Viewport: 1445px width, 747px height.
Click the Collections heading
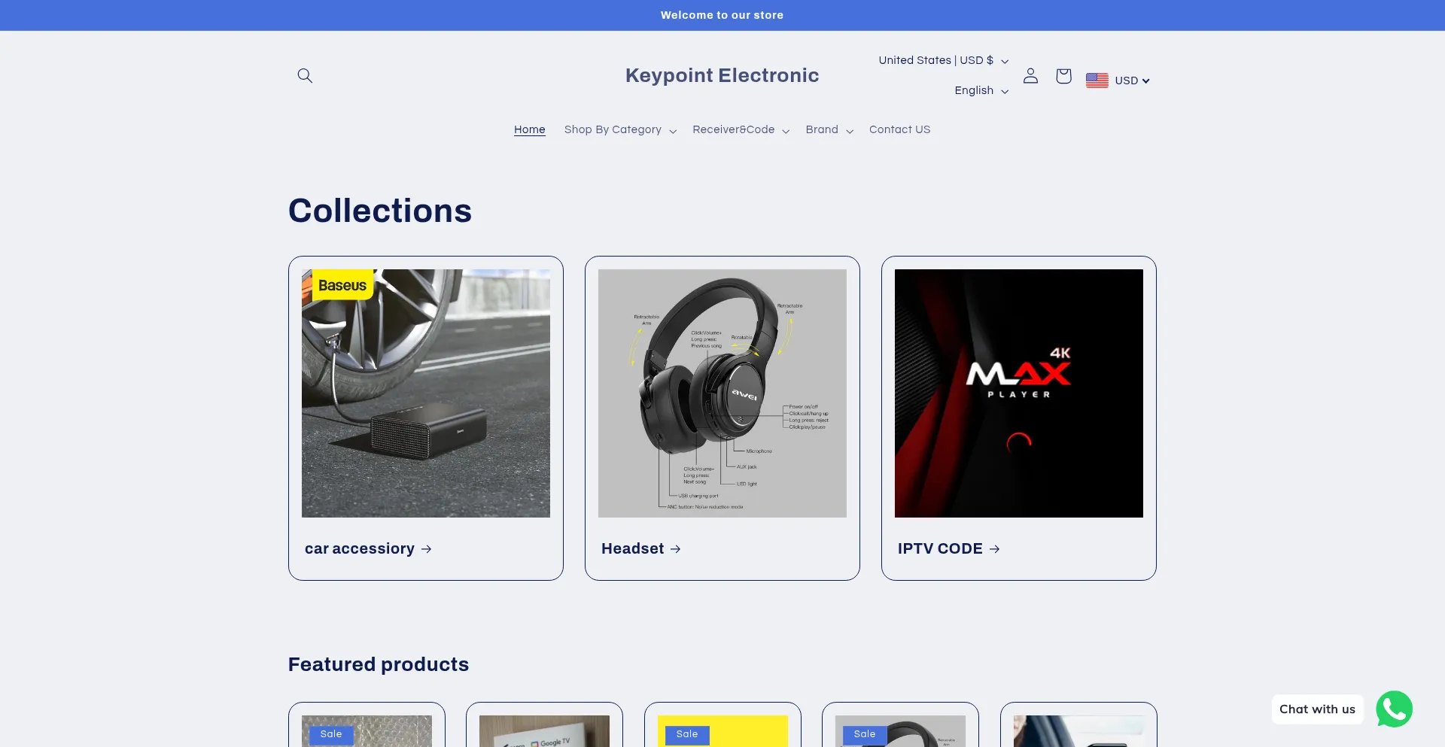[380, 211]
